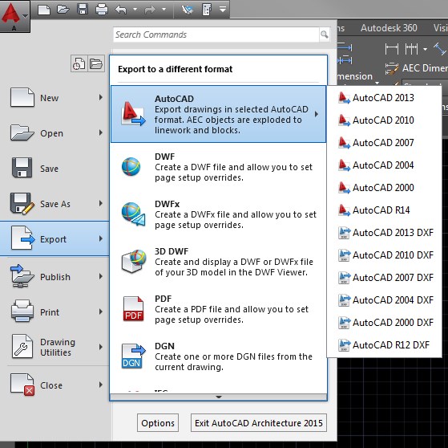448x448 pixels.
Task: Expand the Print submenu arrow
Action: (100, 312)
